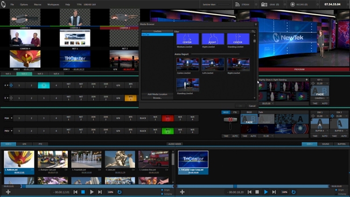Open the Workspaces menu
Image resolution: width=350 pixels, height=197 pixels.
coord(53,4)
